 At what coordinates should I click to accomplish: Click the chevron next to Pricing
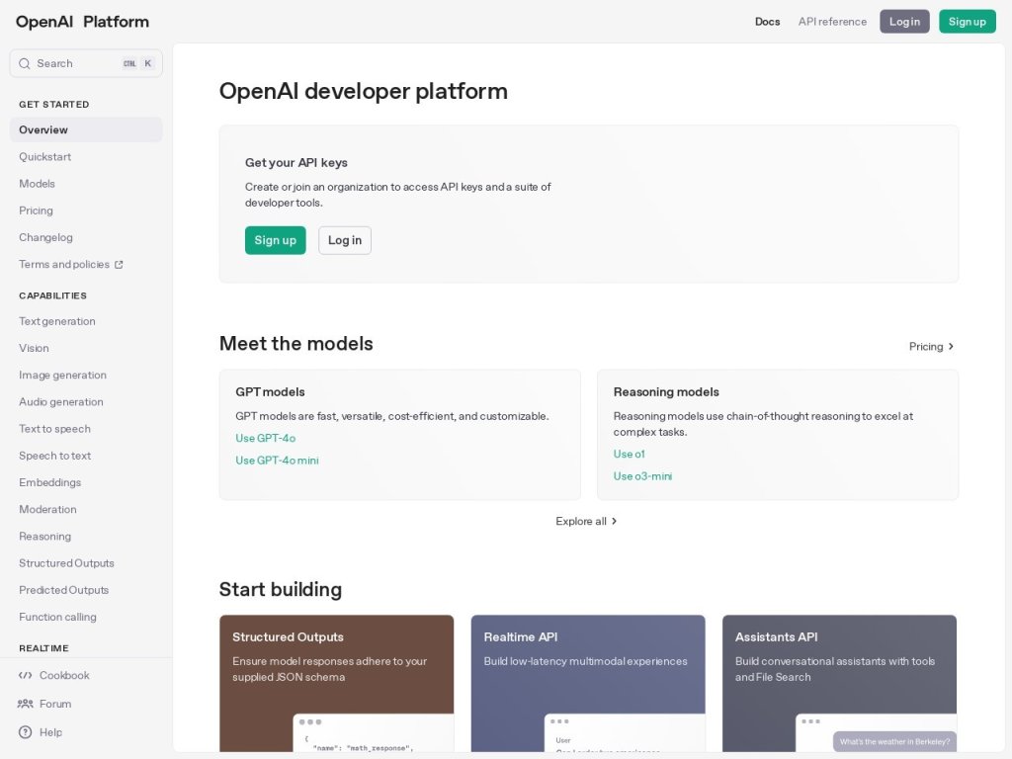(951, 347)
